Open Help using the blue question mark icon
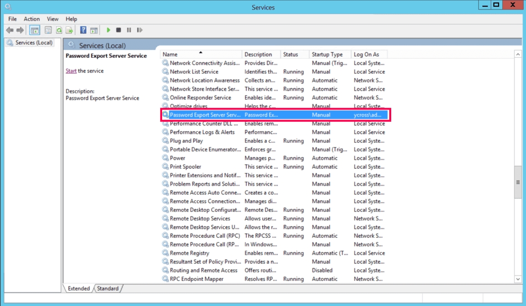This screenshot has width=526, height=306. coord(83,30)
